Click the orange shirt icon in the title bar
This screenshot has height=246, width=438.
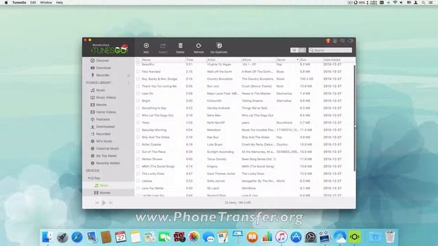(328, 41)
